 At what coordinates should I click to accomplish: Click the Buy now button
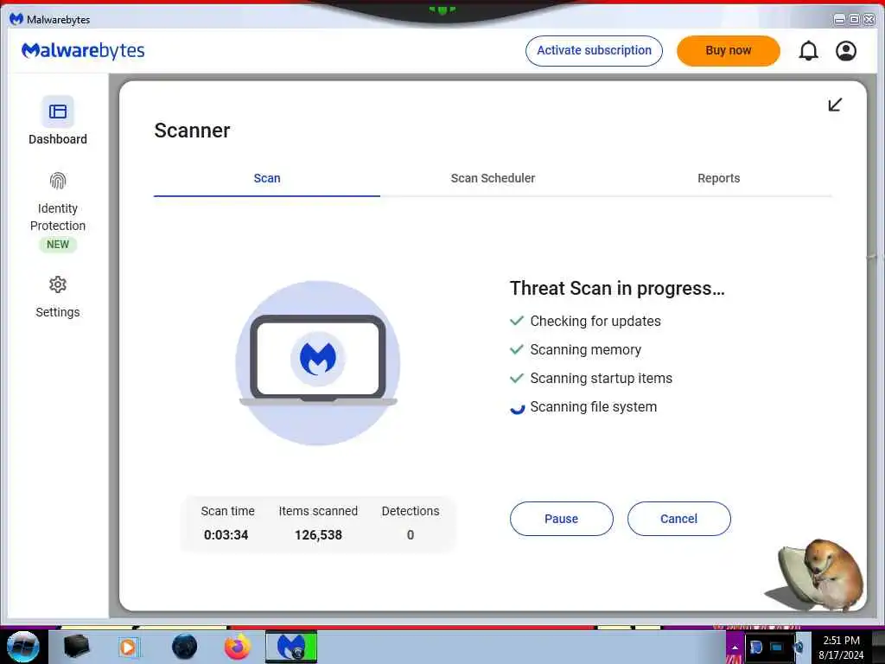[728, 51]
